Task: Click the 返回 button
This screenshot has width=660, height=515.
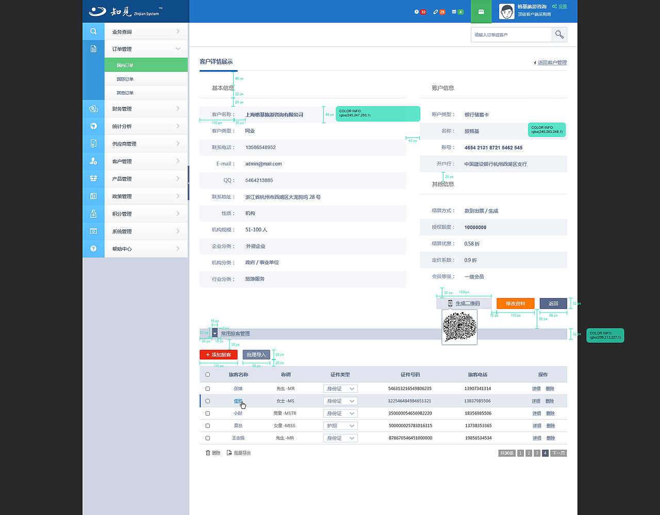Action: tap(553, 303)
